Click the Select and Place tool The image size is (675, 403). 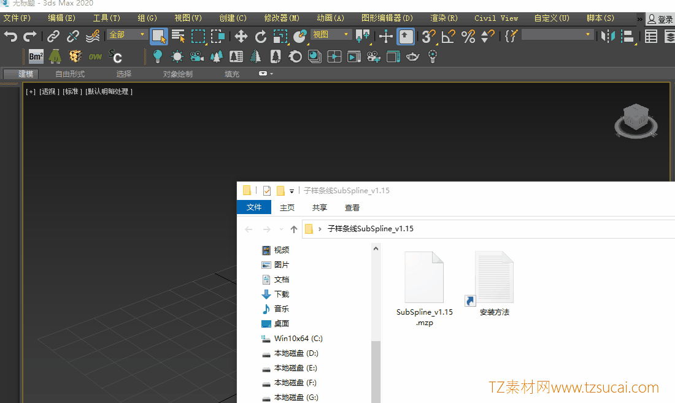[x=299, y=36]
